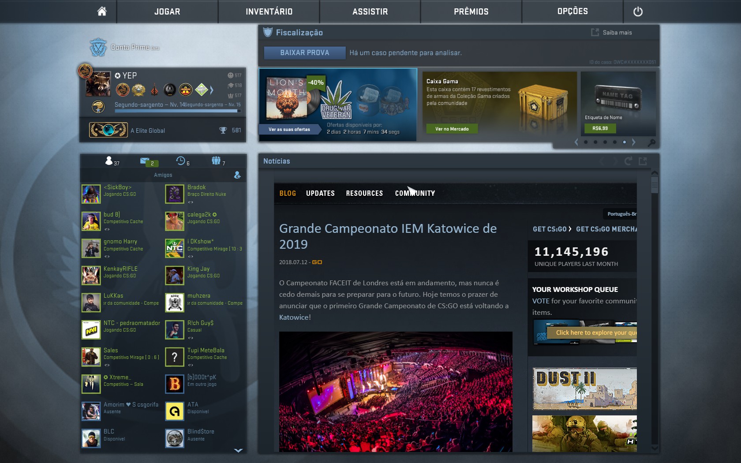Click the A Elite Global rank badge
Image resolution: width=741 pixels, height=463 pixels.
pyautogui.click(x=109, y=130)
